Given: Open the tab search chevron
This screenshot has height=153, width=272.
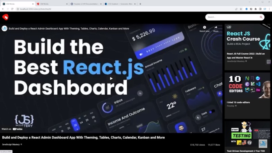Looking at the screenshot, I should (x=249, y=2).
